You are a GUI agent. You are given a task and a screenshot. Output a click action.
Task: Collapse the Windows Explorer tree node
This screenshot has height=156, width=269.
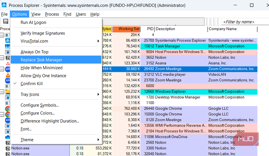[2, 92]
